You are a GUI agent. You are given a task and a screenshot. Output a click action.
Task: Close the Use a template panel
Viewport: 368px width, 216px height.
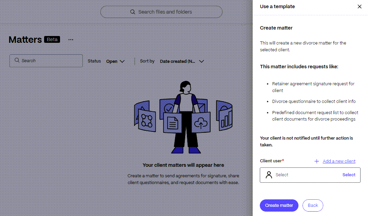tap(359, 6)
